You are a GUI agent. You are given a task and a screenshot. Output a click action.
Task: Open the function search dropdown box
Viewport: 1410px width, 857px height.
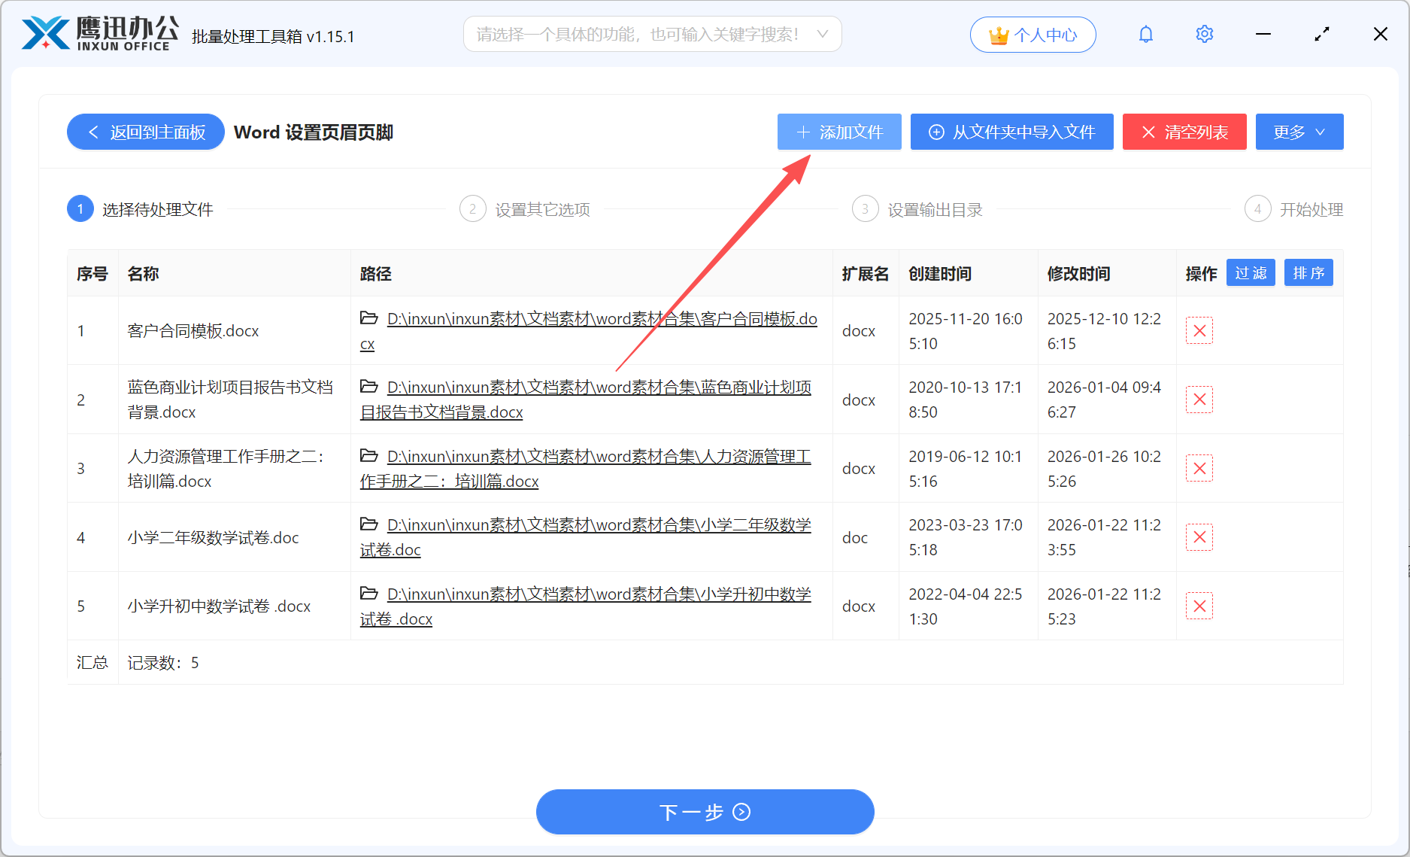click(x=652, y=34)
